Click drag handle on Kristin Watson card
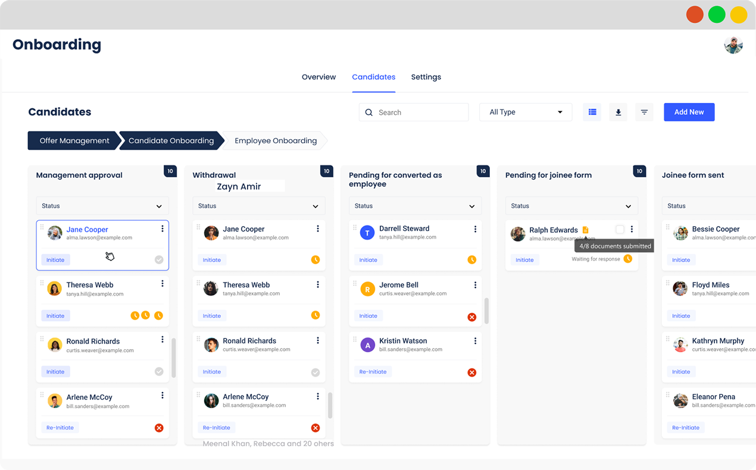This screenshot has width=756, height=470. tap(355, 340)
